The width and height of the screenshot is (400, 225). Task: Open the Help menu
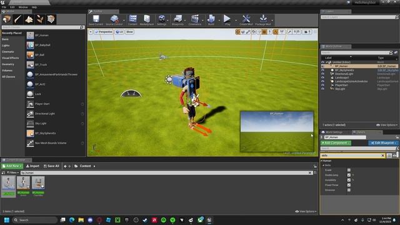[x=34, y=7]
